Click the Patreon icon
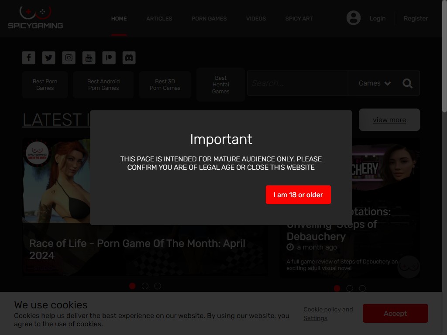 [109, 58]
